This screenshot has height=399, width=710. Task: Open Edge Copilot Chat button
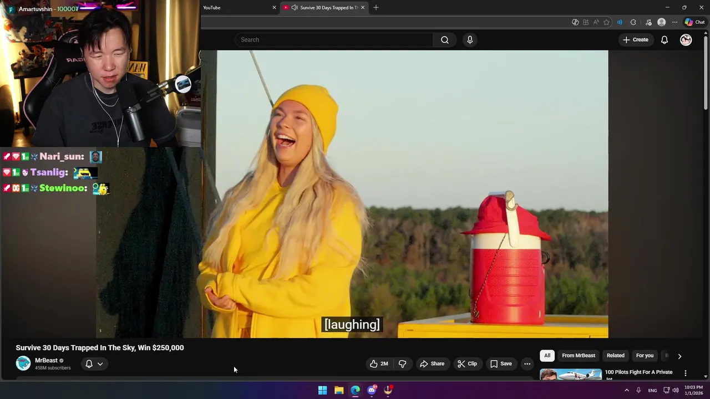coord(694,22)
